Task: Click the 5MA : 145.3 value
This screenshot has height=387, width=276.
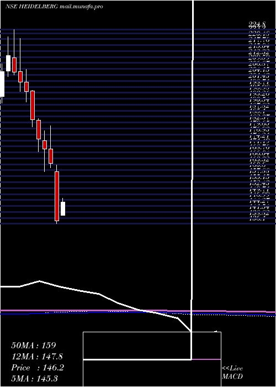Action: (x=34, y=379)
